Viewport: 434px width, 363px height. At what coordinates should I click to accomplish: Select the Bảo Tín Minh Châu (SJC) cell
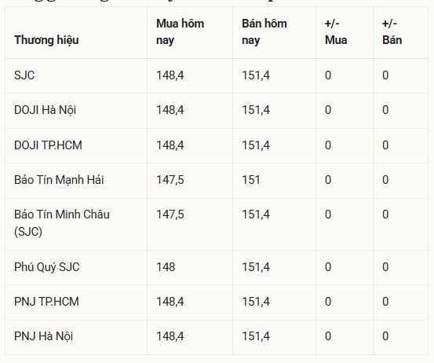(62, 223)
